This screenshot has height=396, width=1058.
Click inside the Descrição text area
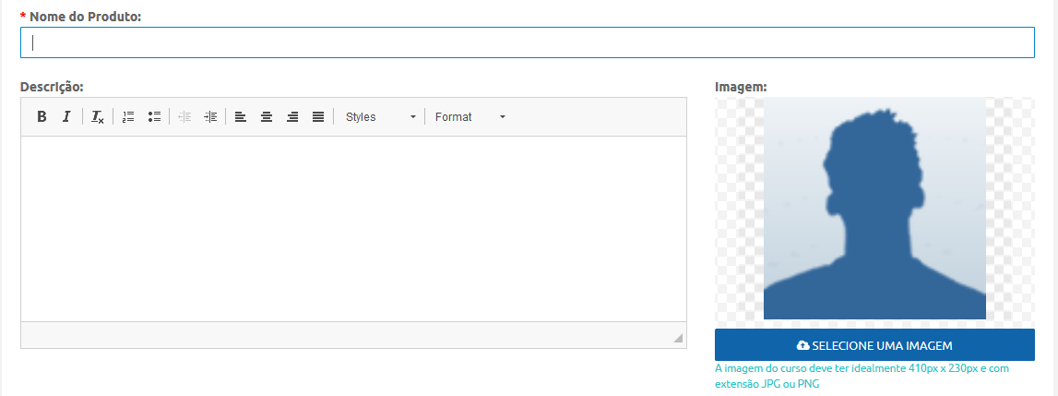(x=353, y=229)
